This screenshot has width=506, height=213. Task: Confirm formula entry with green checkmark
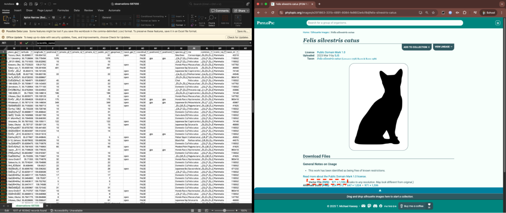click(x=26, y=43)
